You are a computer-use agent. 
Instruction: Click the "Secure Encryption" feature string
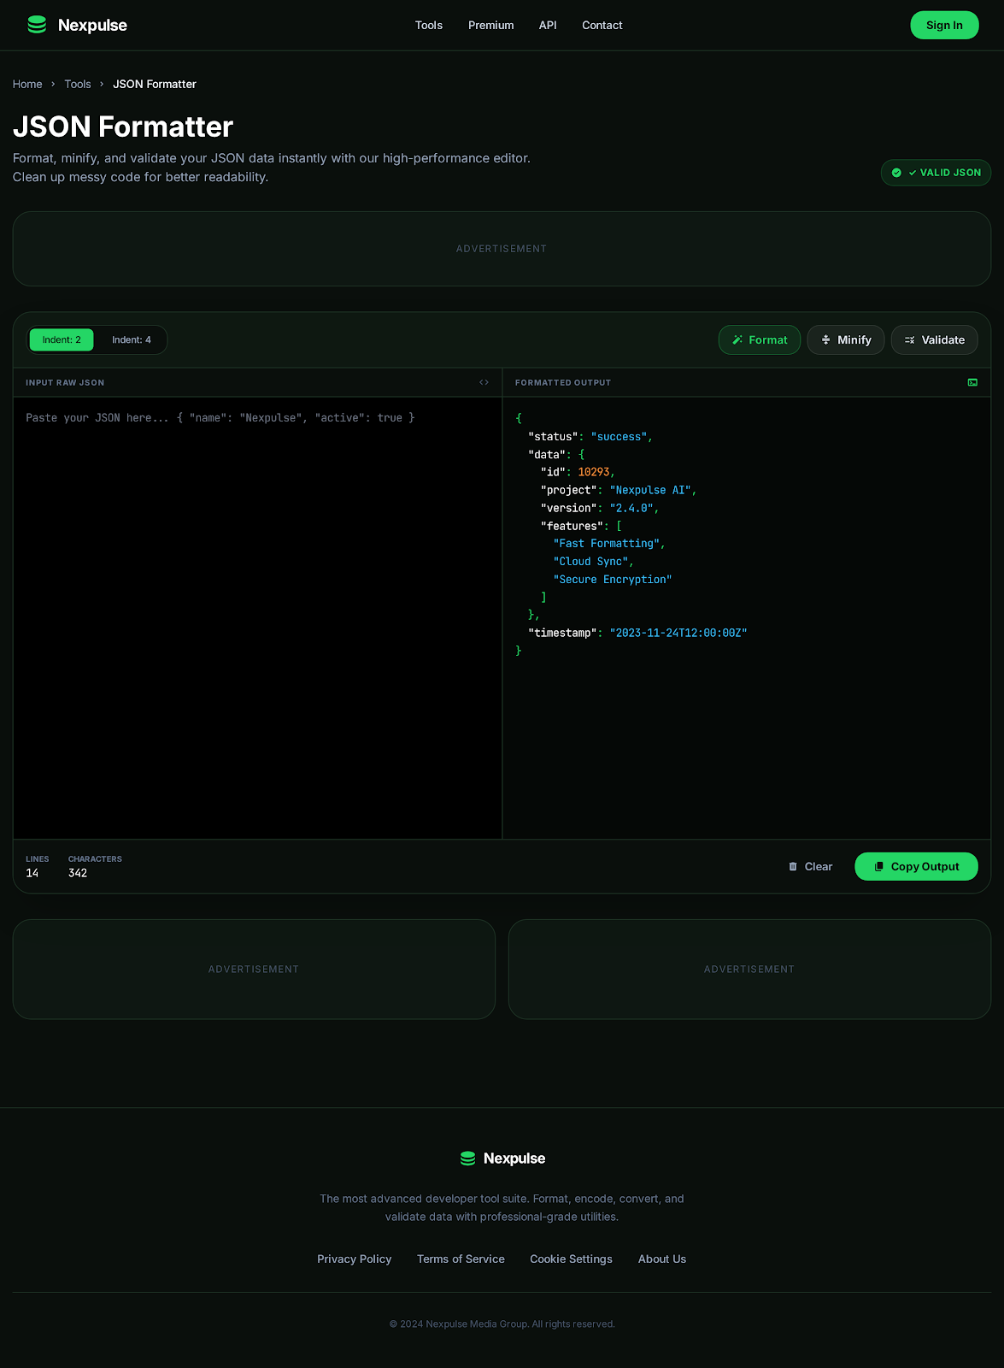613,579
